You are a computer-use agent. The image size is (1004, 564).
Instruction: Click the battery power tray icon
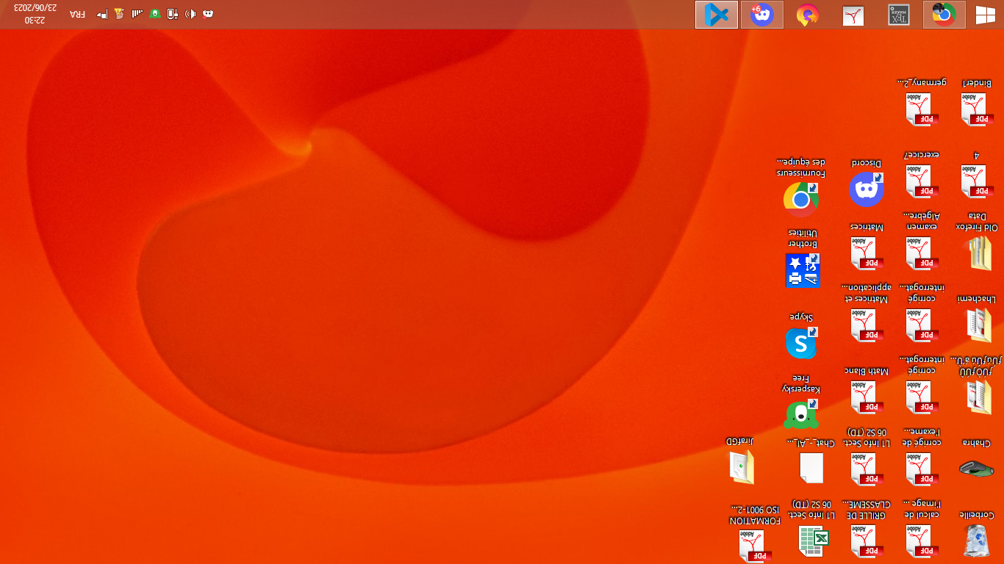coord(173,14)
